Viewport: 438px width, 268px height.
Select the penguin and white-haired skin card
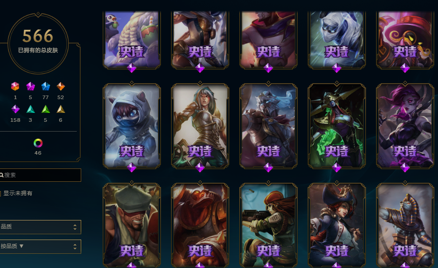click(131, 40)
